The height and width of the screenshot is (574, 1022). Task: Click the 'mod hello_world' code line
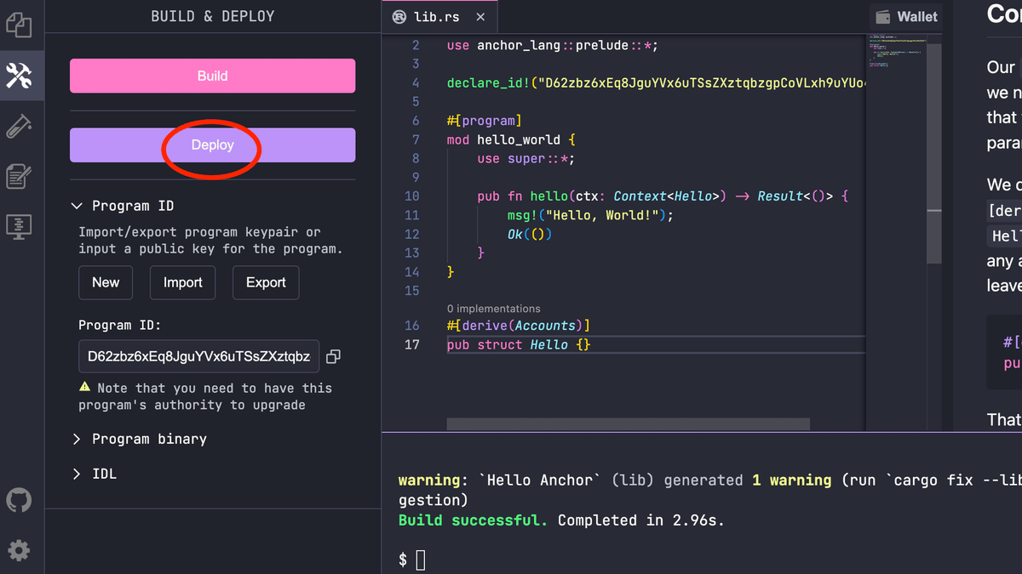click(511, 139)
